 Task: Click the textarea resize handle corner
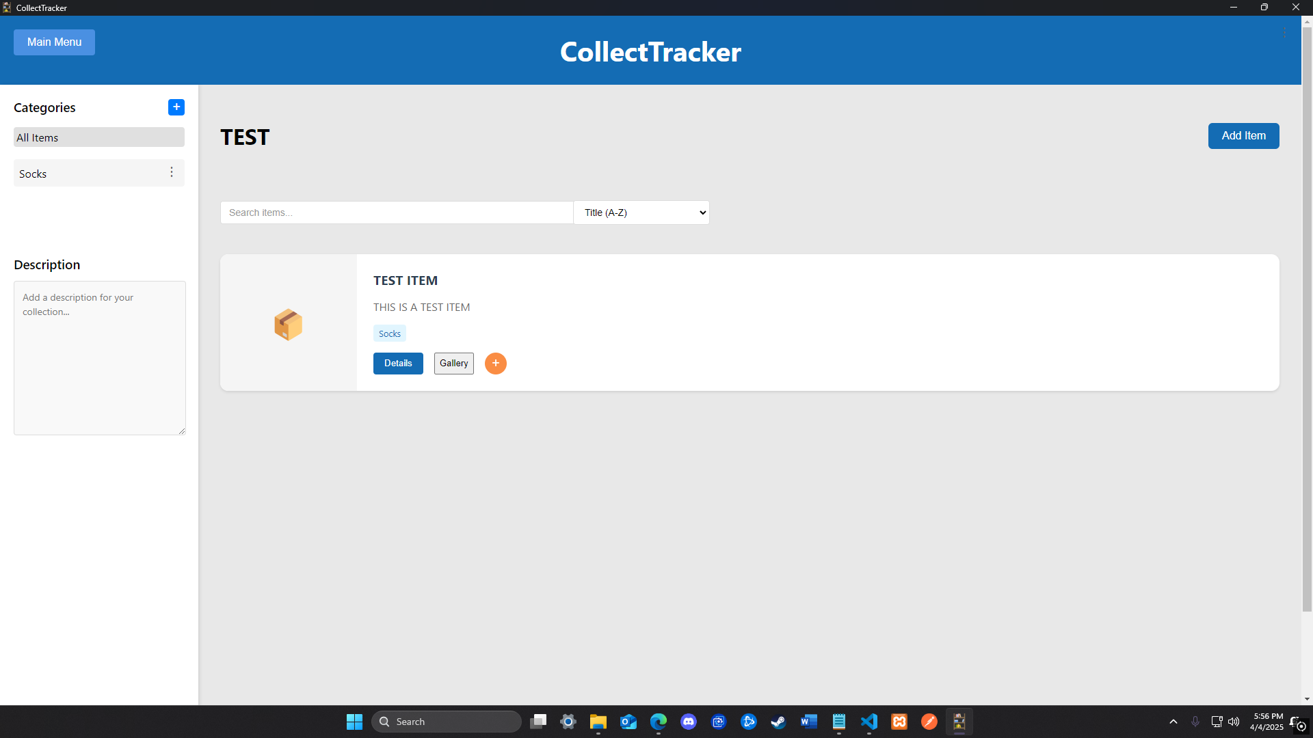tap(182, 431)
